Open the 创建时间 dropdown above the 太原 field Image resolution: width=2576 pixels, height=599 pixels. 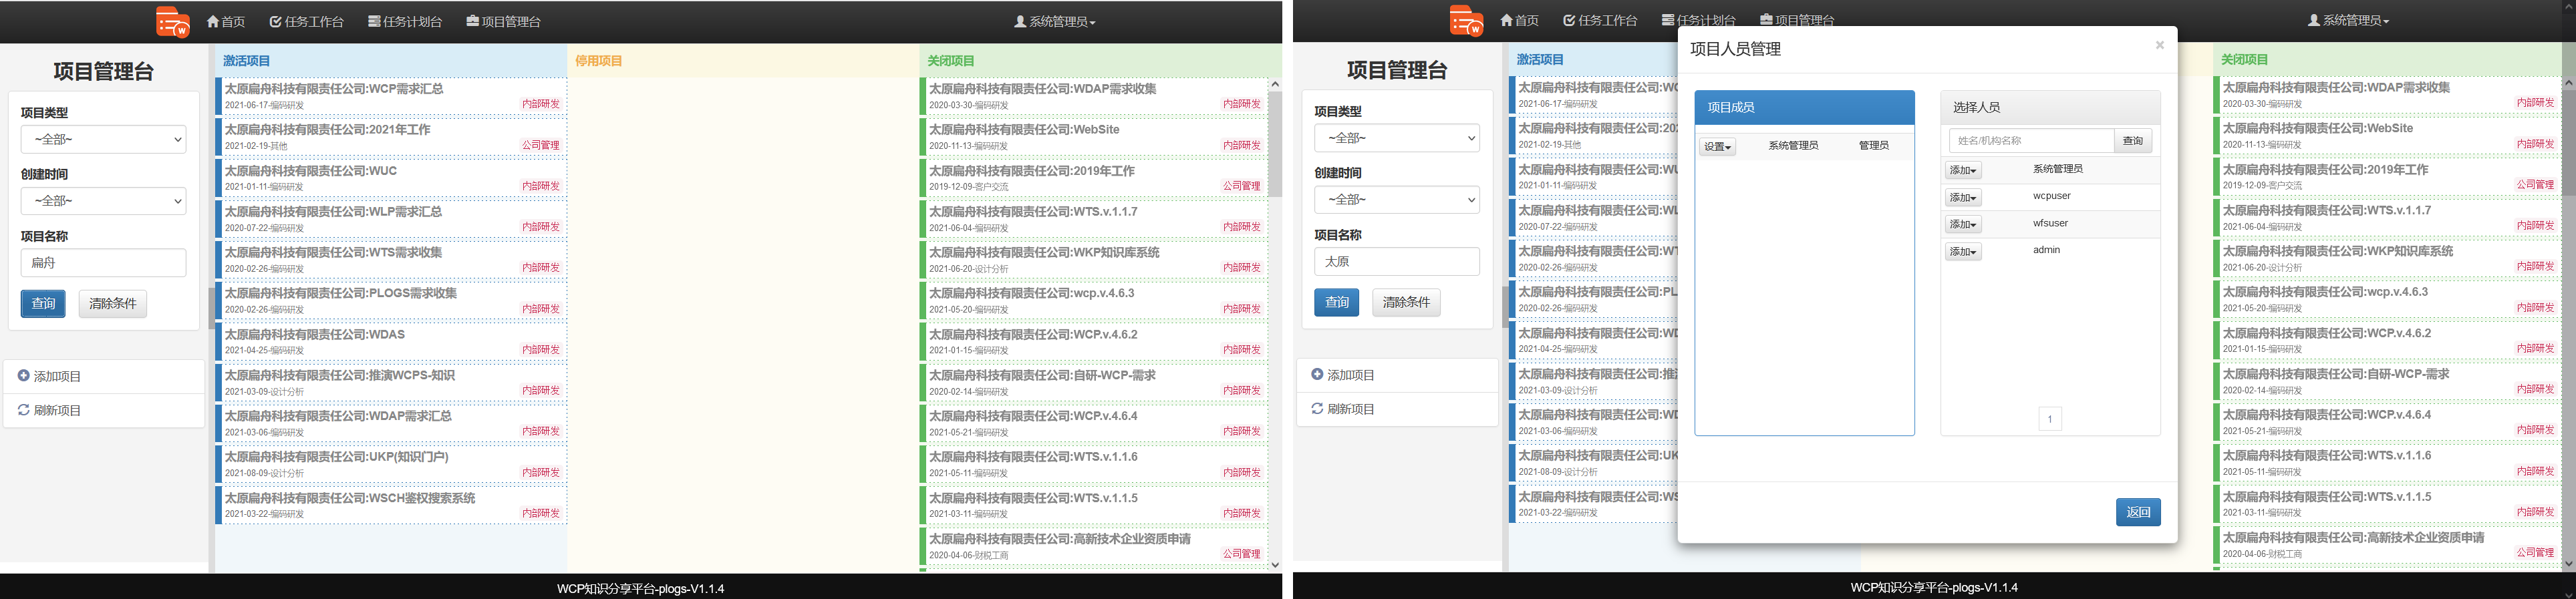click(x=1397, y=199)
